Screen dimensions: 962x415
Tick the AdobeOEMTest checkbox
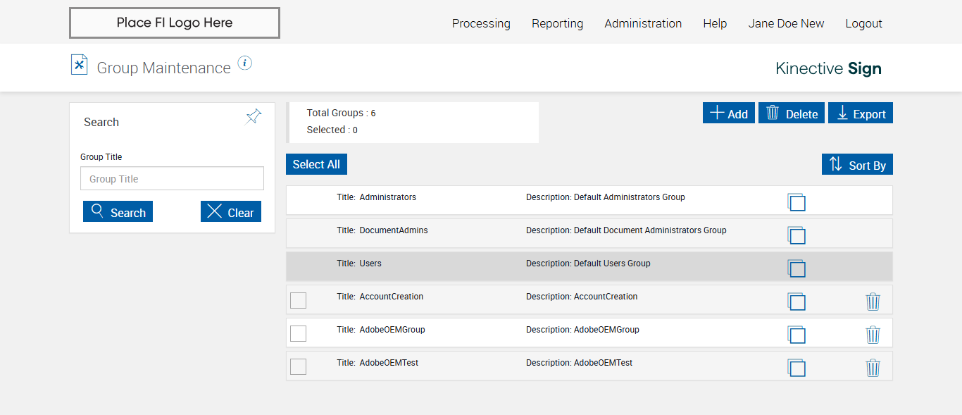click(x=299, y=367)
